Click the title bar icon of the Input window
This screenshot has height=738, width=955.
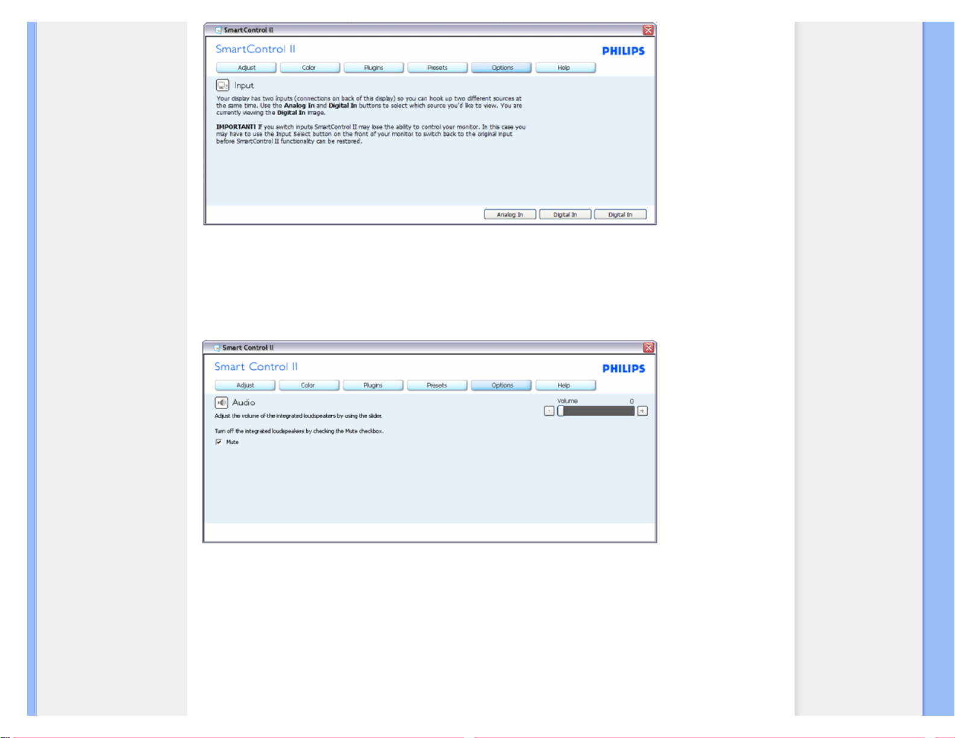point(218,30)
